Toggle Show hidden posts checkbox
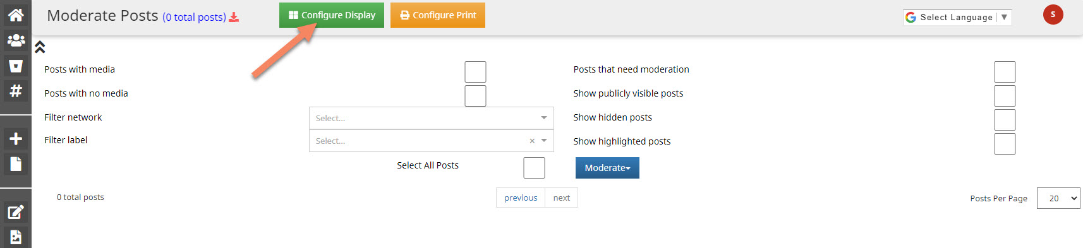The width and height of the screenshot is (1083, 248). pos(1005,120)
